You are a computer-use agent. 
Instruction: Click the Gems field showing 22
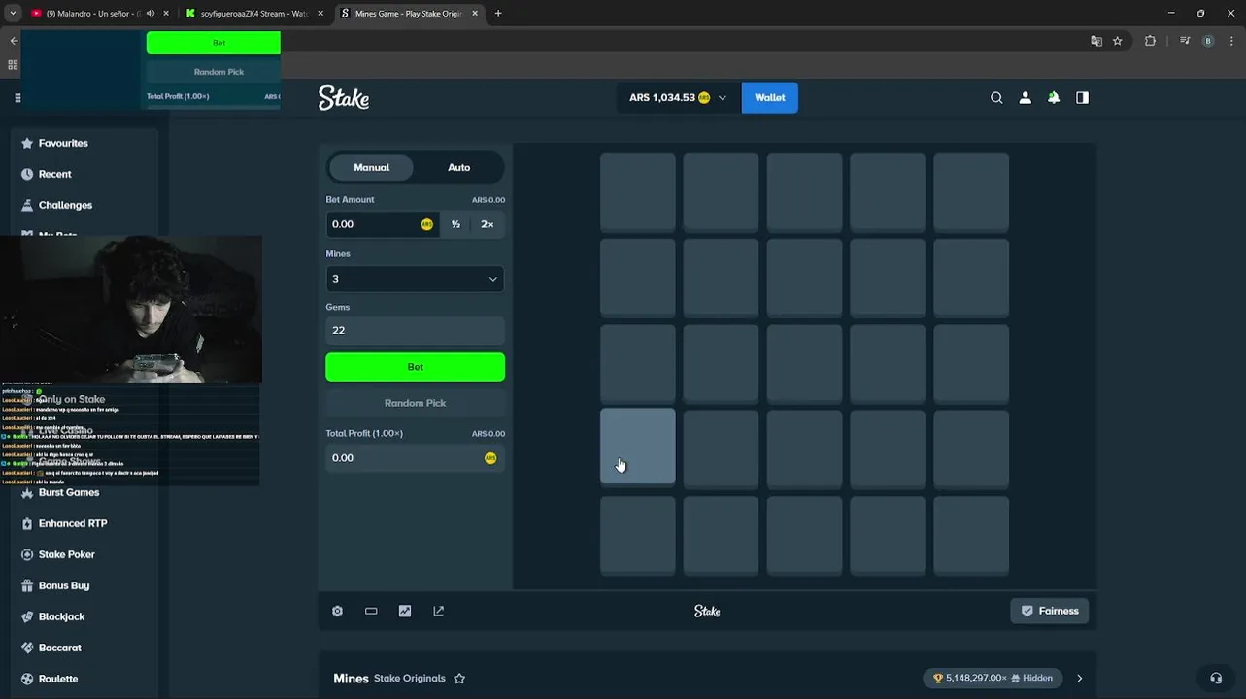(415, 330)
